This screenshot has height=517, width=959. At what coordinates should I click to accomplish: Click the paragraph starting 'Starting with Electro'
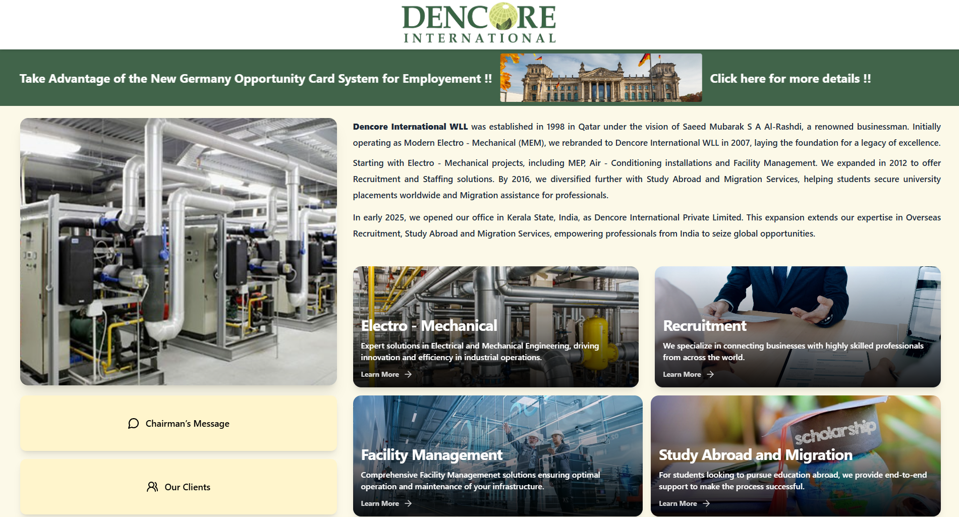pyautogui.click(x=647, y=179)
